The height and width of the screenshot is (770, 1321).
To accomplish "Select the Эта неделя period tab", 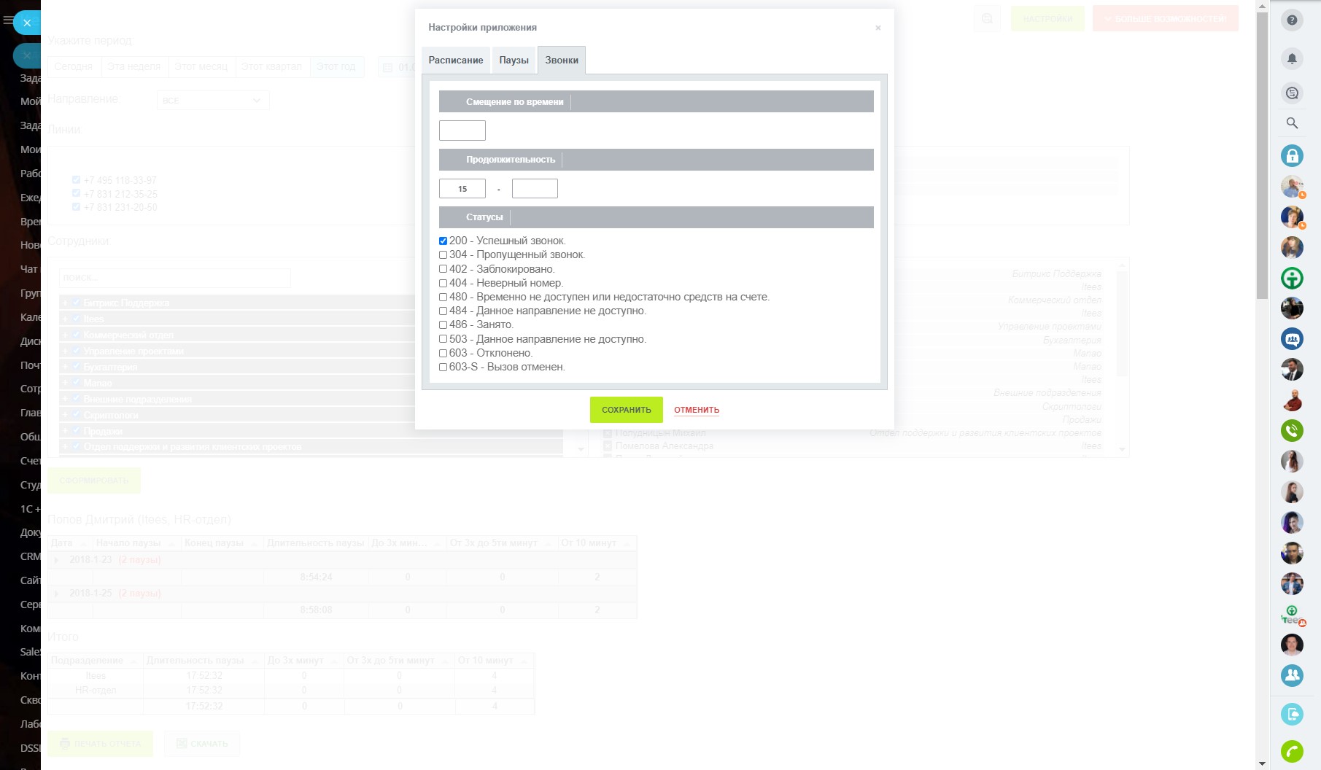I will [134, 66].
